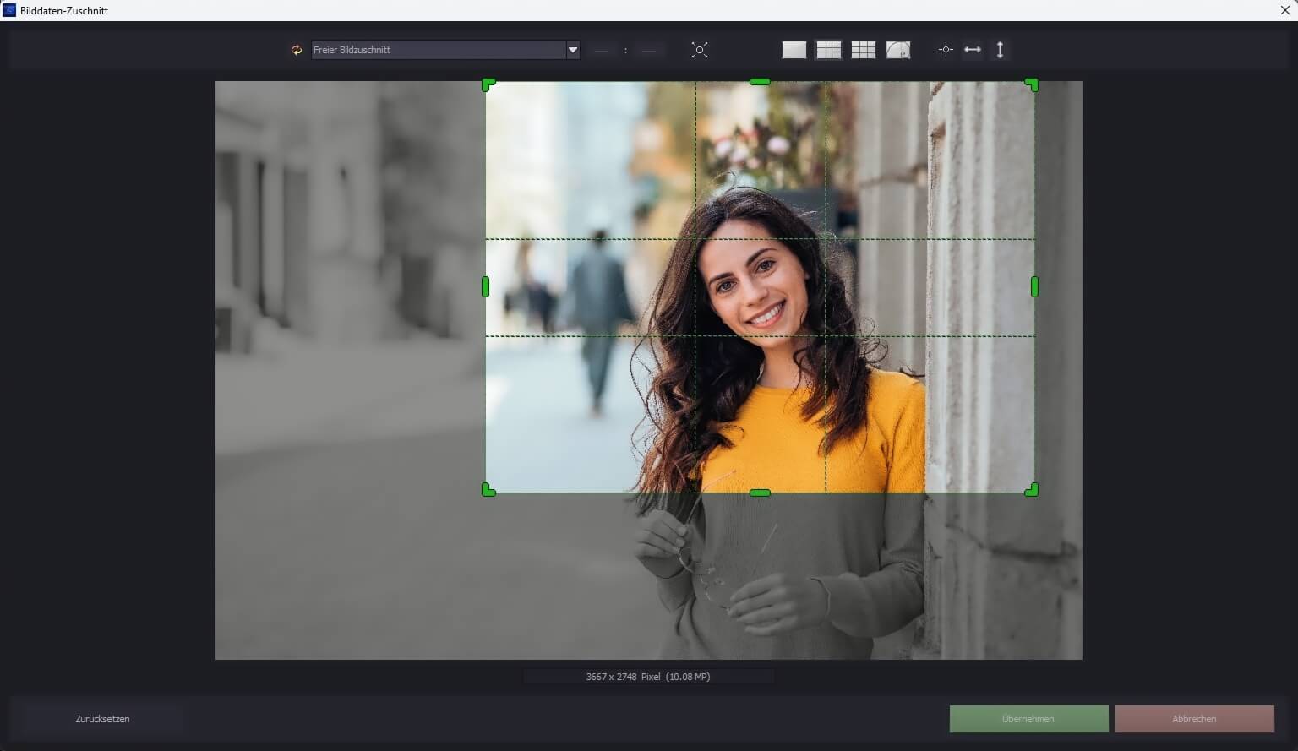Toggle the center marker crosshair
This screenshot has height=751, width=1298.
pyautogui.click(x=946, y=50)
